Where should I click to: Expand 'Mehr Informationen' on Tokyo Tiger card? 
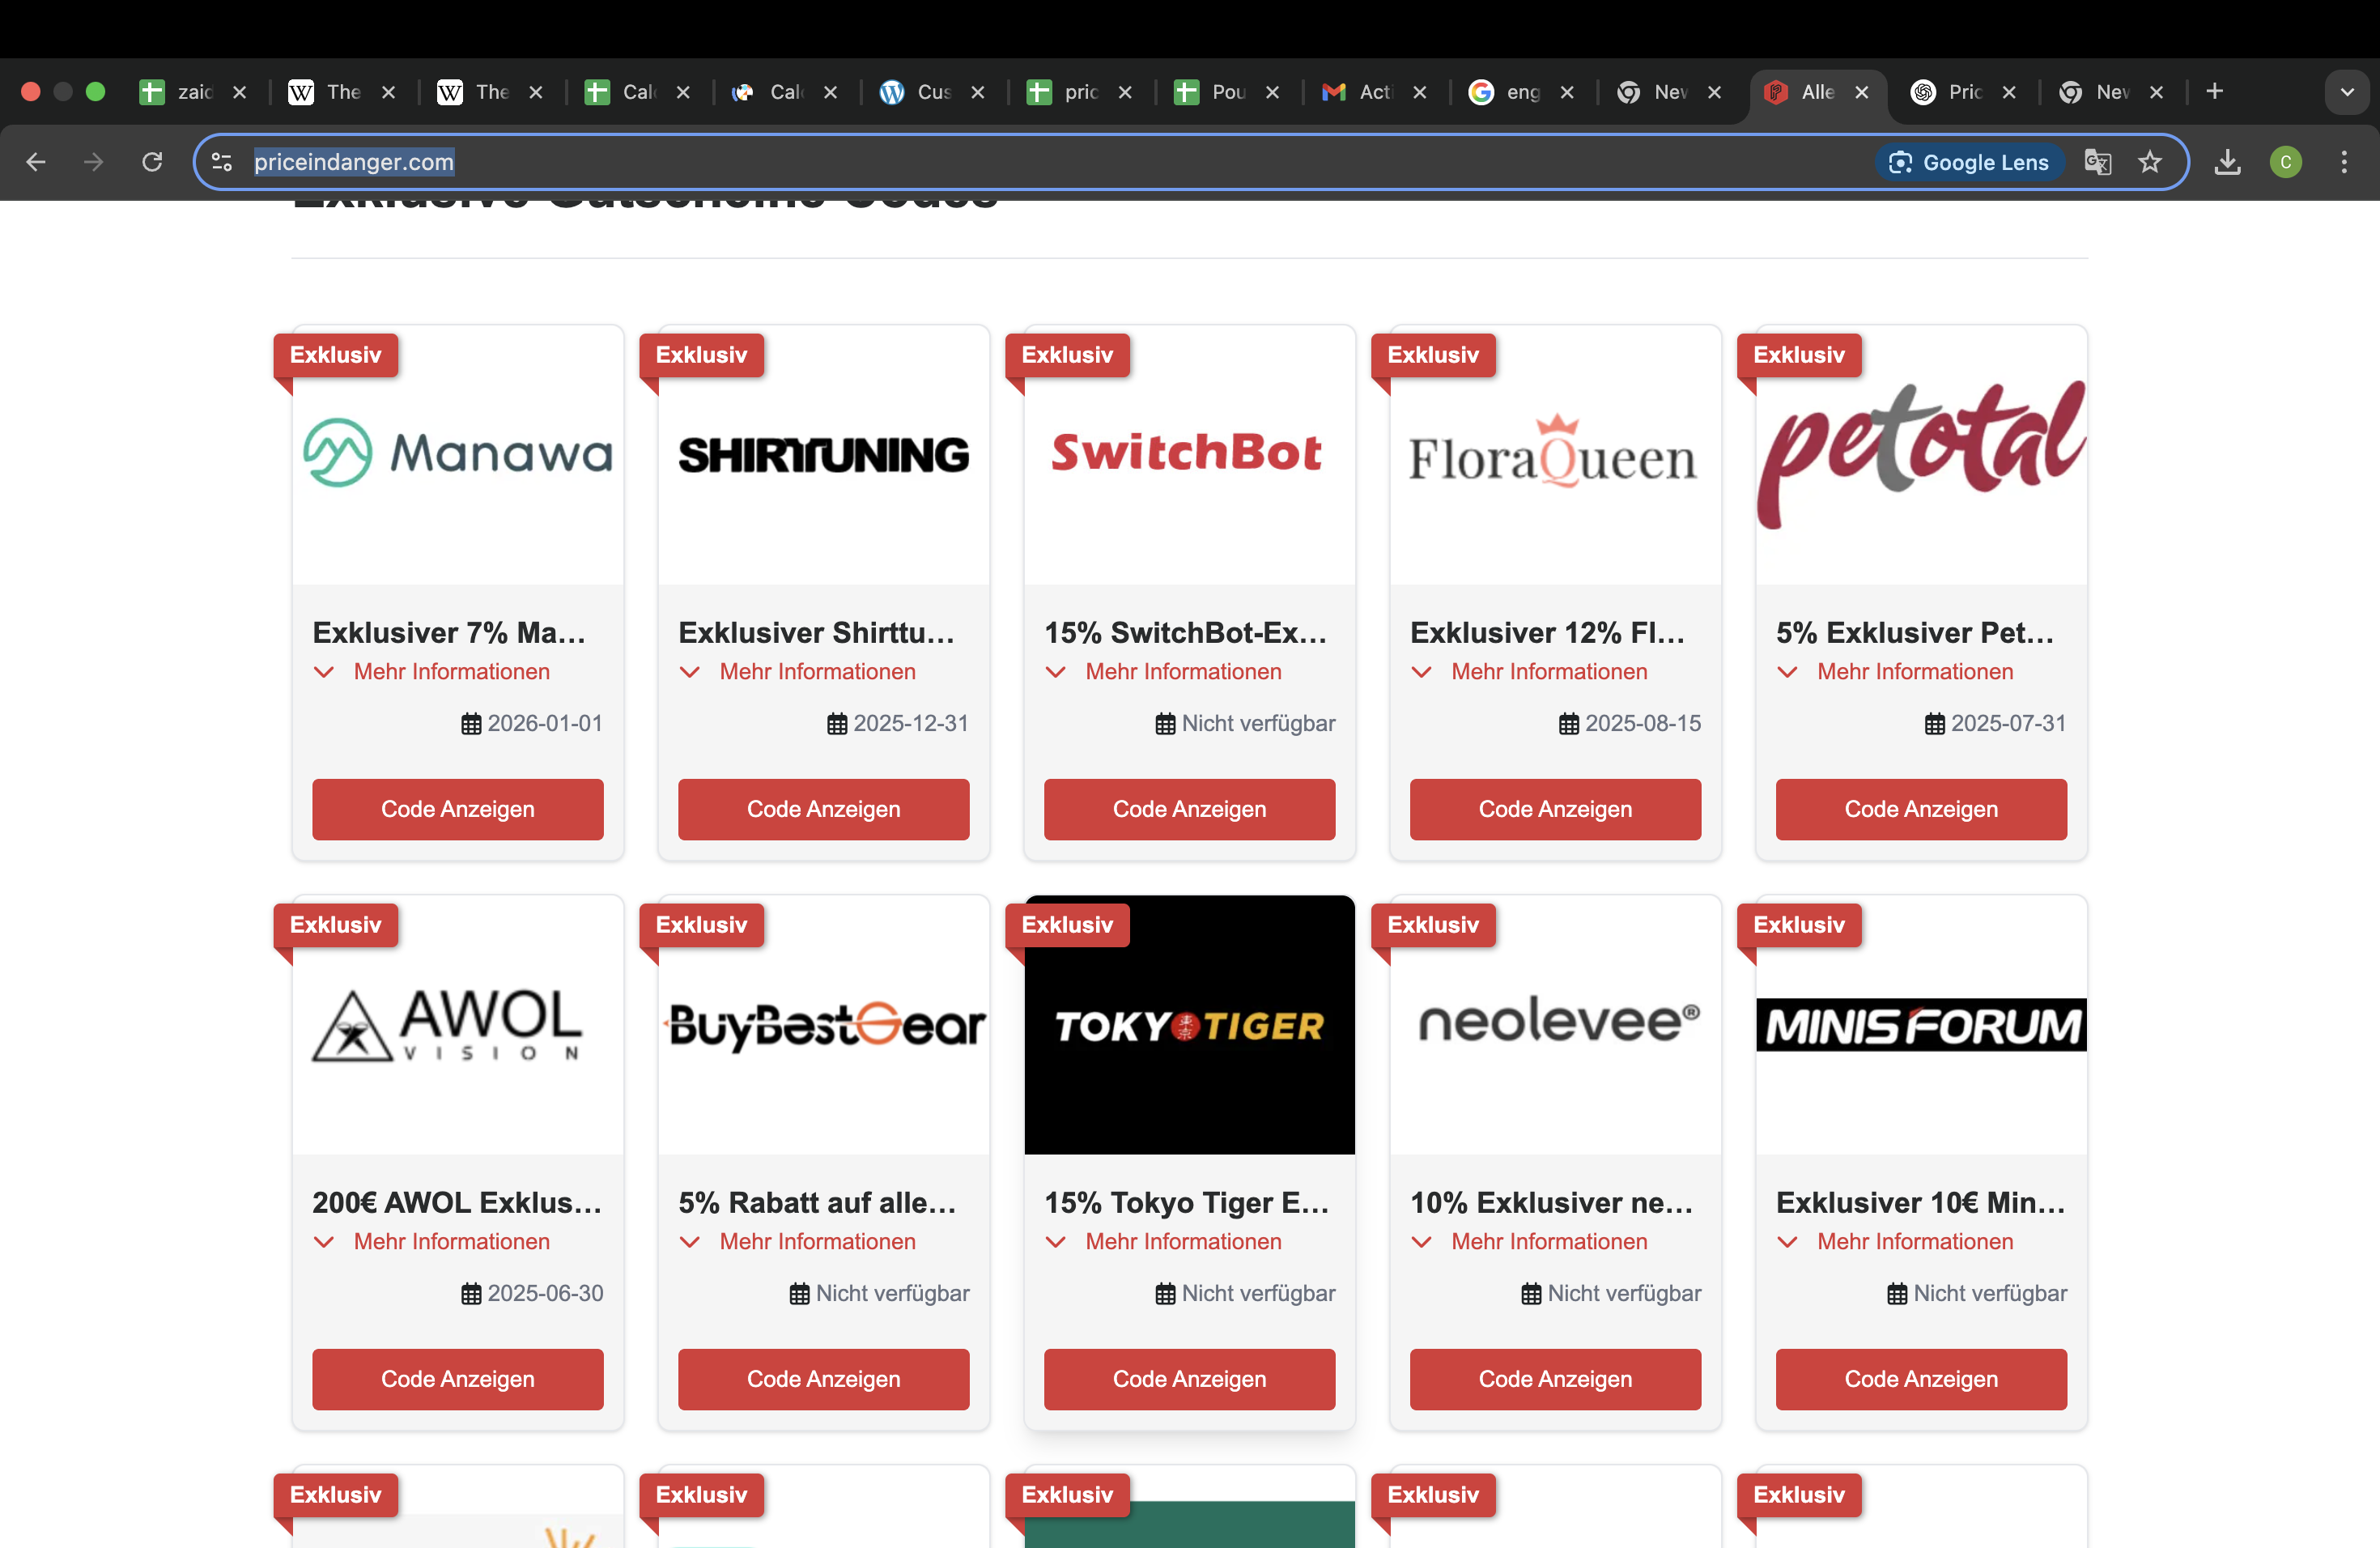[1164, 1242]
